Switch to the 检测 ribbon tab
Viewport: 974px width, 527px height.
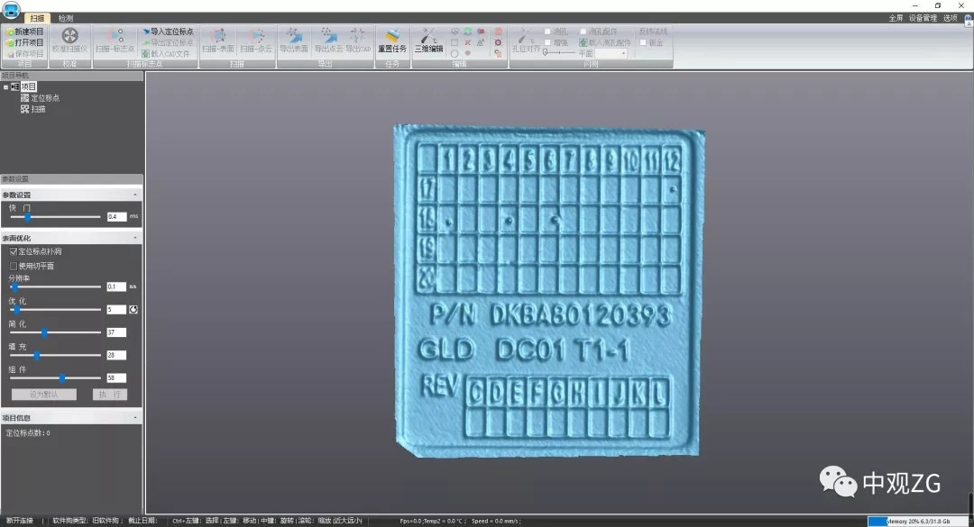coord(66,18)
